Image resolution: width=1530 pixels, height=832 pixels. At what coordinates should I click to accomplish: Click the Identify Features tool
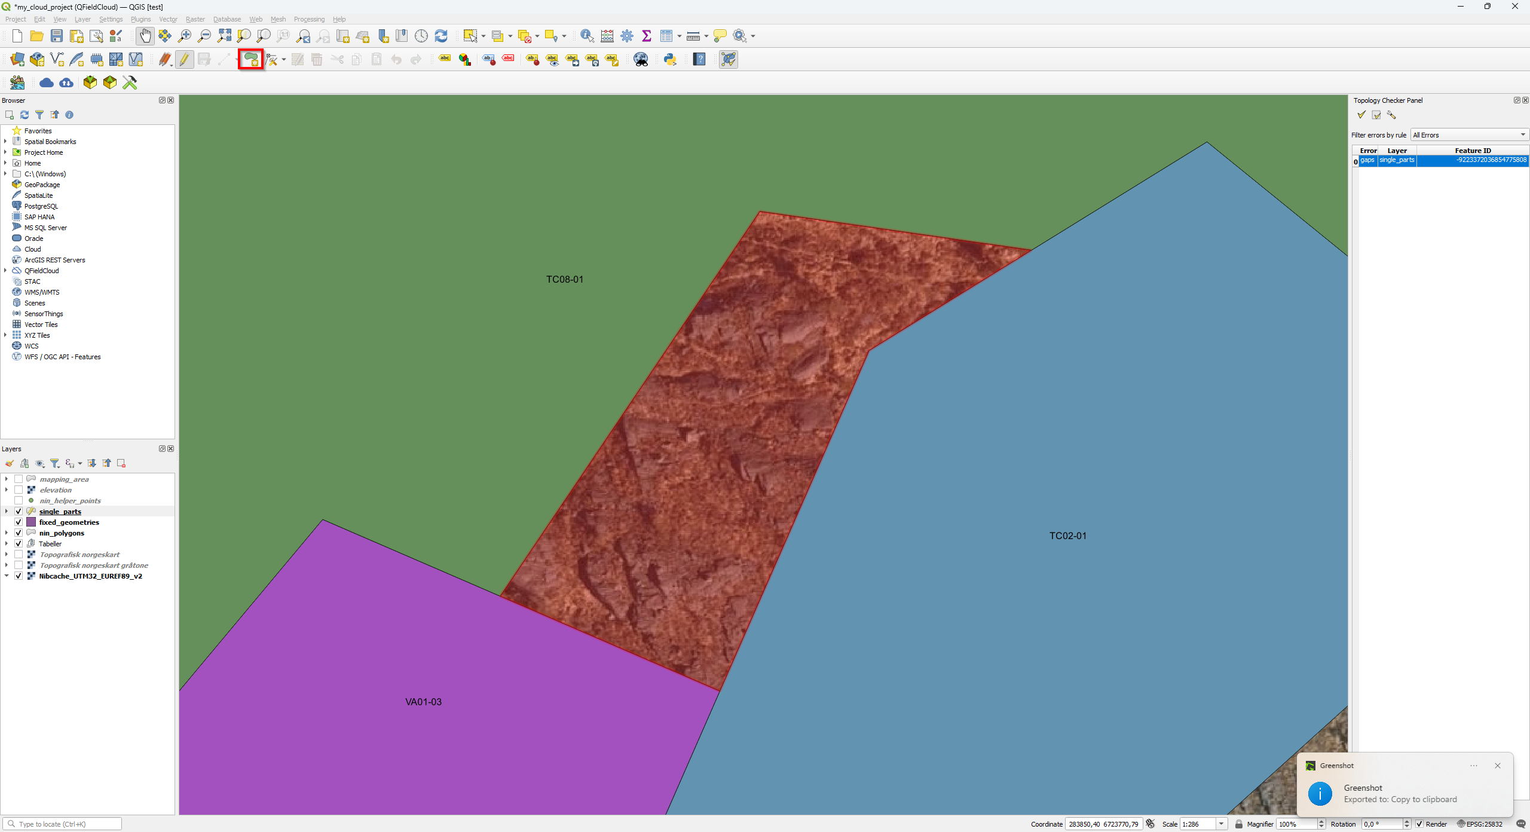point(587,36)
